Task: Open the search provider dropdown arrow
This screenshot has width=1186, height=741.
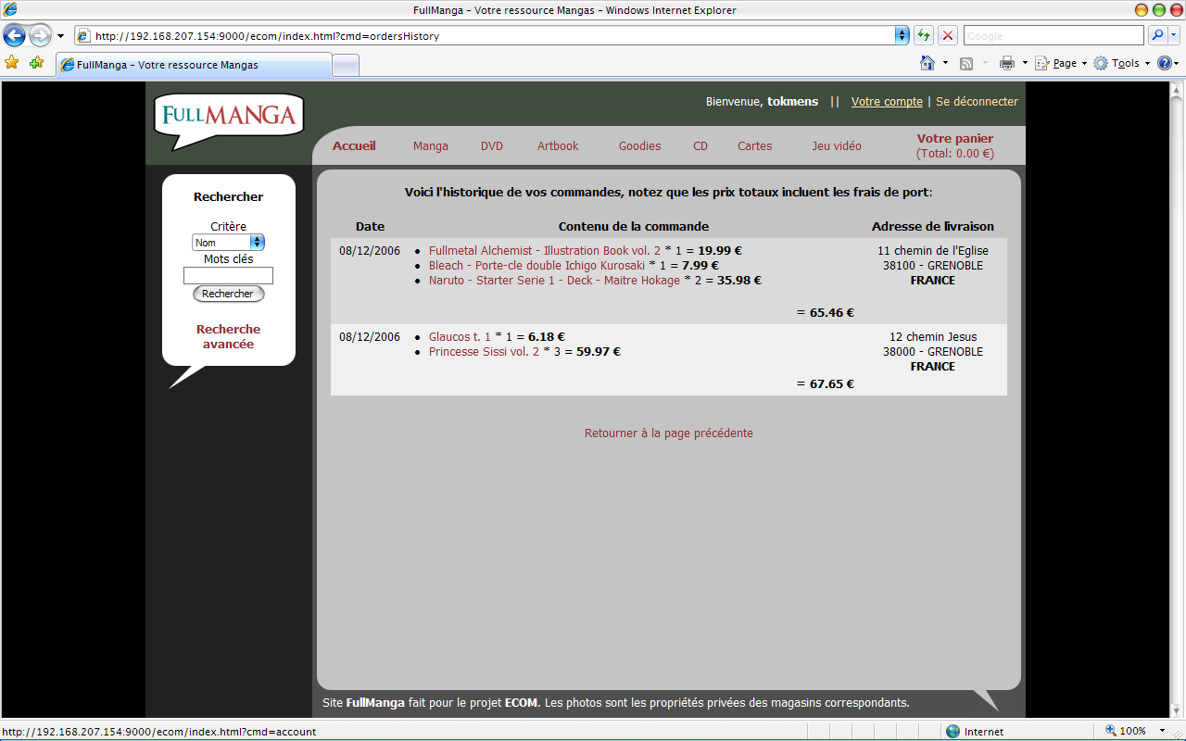Action: pyautogui.click(x=1174, y=36)
